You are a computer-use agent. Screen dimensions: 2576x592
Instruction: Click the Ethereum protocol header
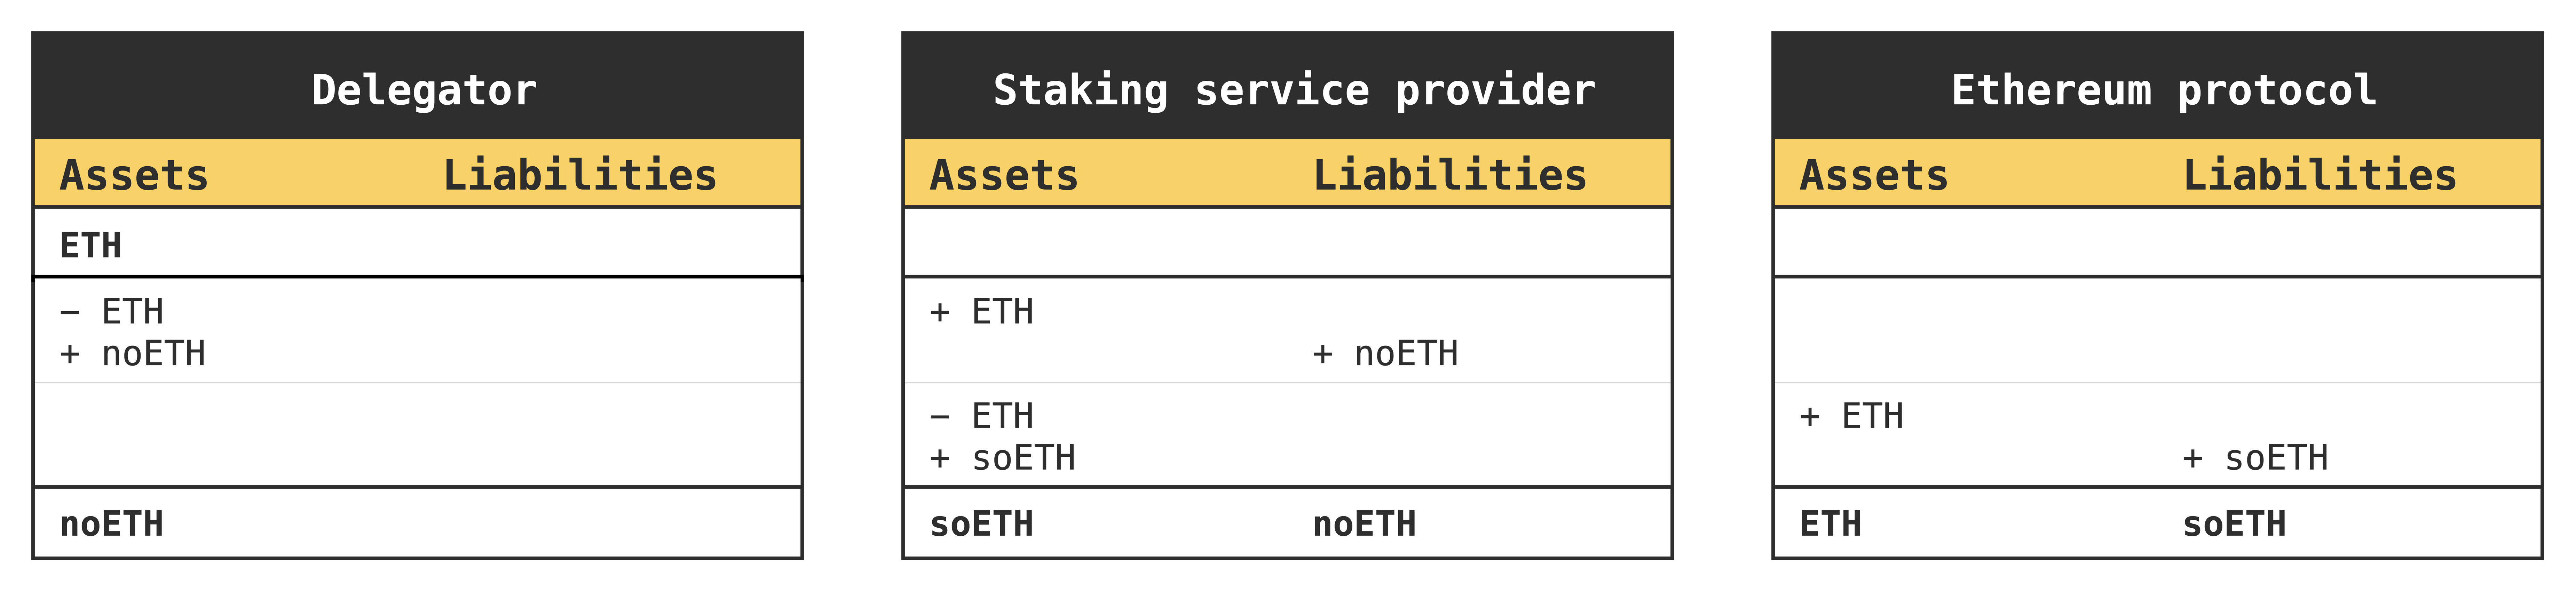(2164, 90)
